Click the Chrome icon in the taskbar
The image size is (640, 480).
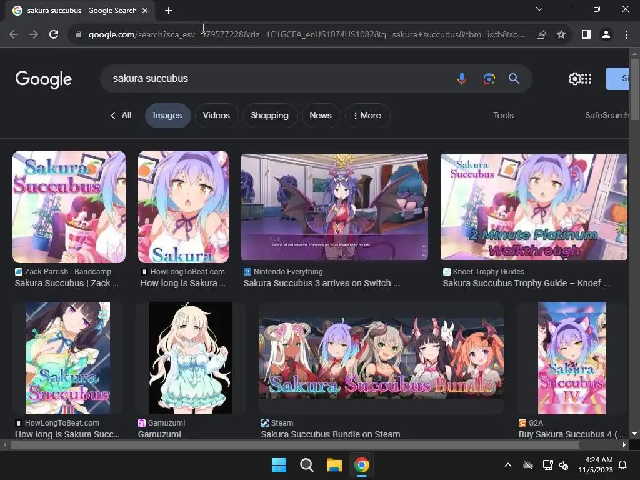[362, 465]
